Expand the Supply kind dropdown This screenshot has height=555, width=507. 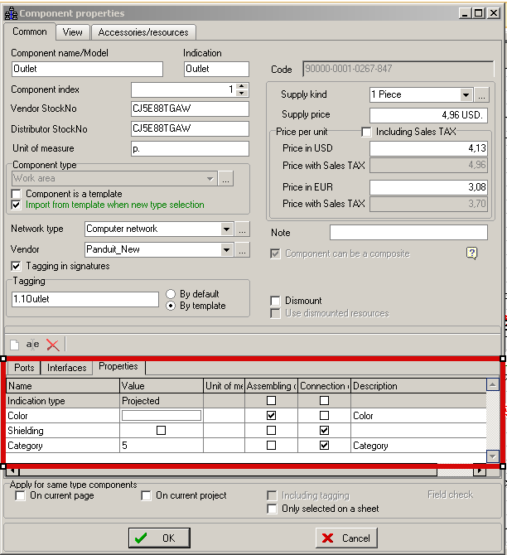[466, 94]
